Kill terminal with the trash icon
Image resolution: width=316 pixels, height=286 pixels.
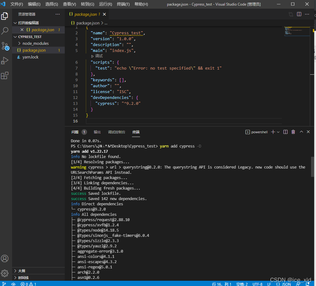coord(293,132)
